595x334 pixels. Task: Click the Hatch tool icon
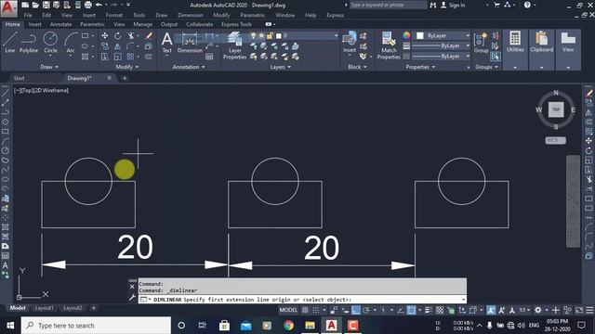85,57
